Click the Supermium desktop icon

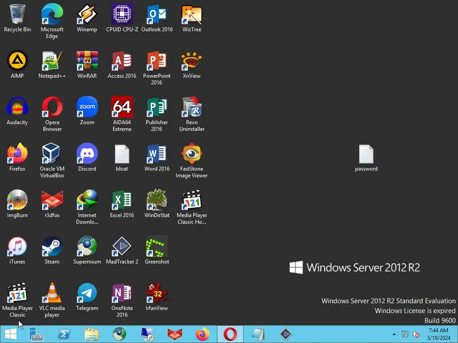[87, 250]
